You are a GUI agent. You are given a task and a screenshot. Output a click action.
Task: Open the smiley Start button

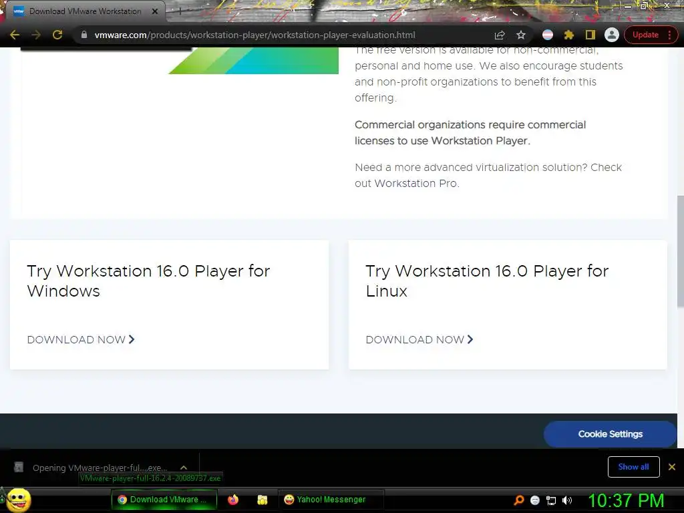tap(19, 500)
